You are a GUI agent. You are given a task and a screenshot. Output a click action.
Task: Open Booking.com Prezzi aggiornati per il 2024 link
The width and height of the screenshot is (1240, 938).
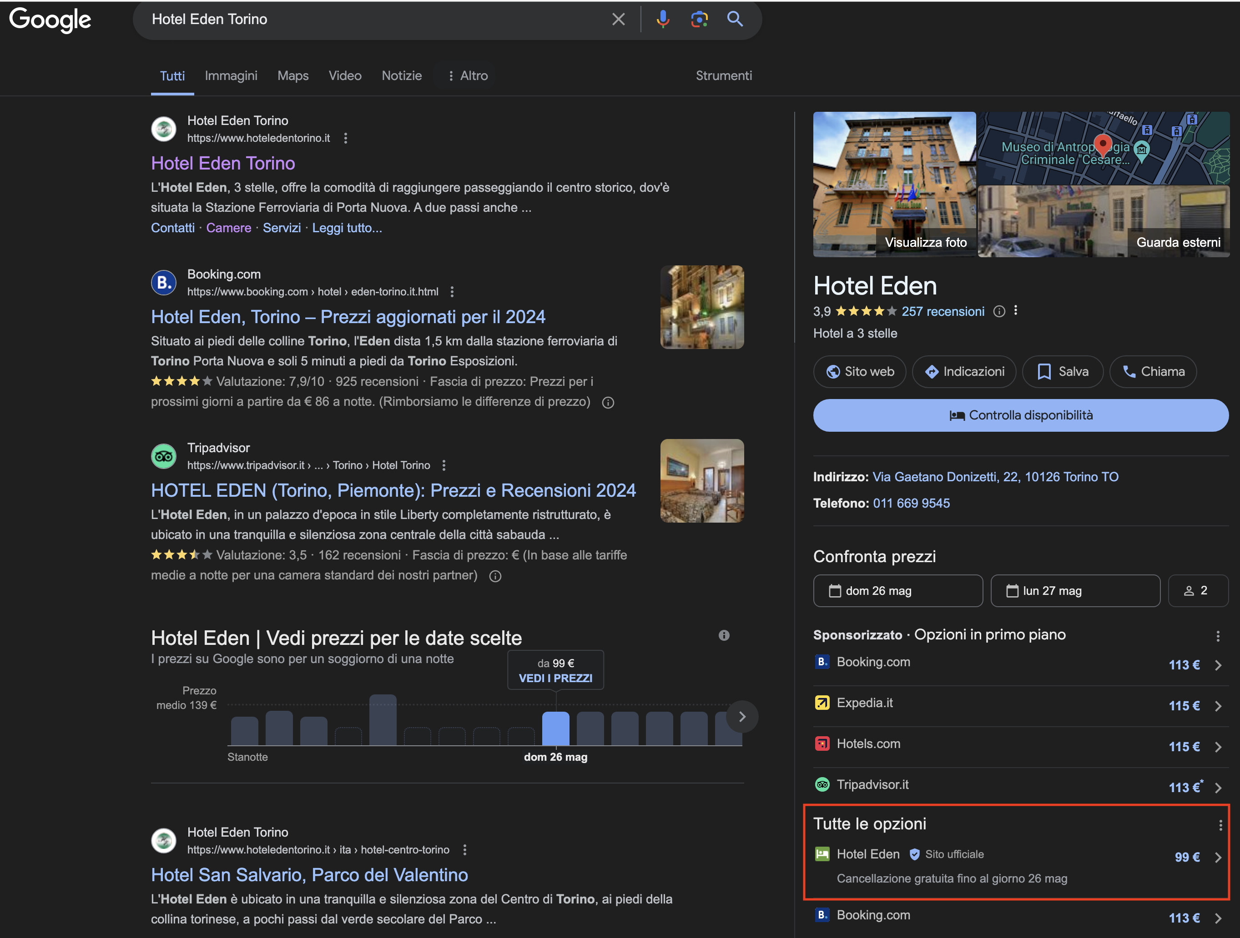click(x=348, y=317)
